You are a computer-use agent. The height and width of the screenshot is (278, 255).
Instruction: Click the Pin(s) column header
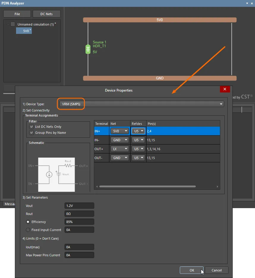[183, 124]
